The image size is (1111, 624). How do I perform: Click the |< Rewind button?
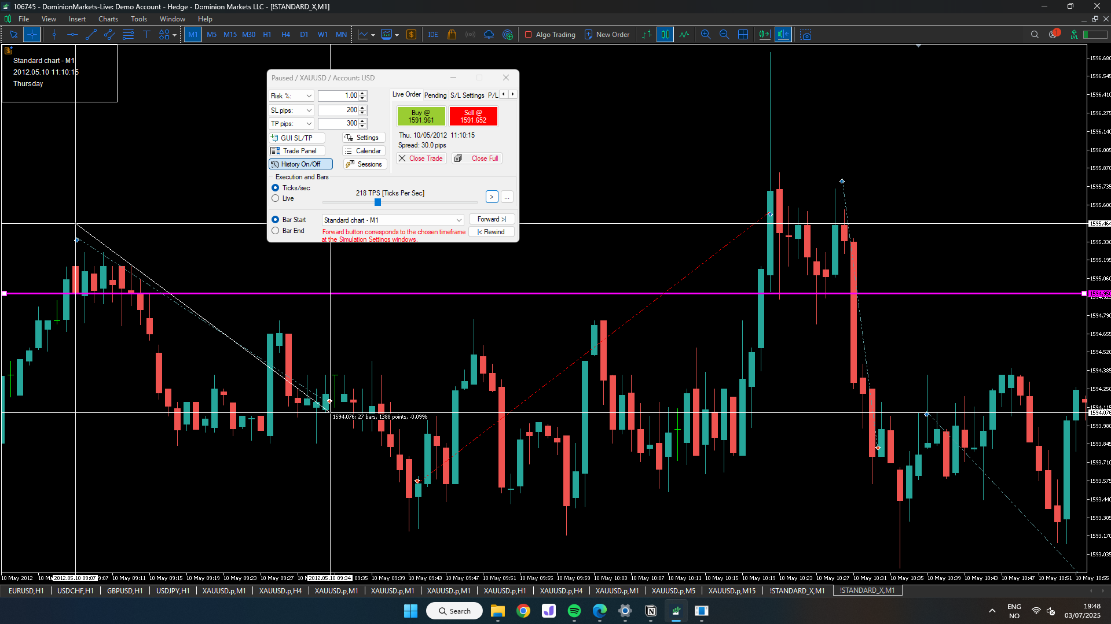tap(492, 232)
